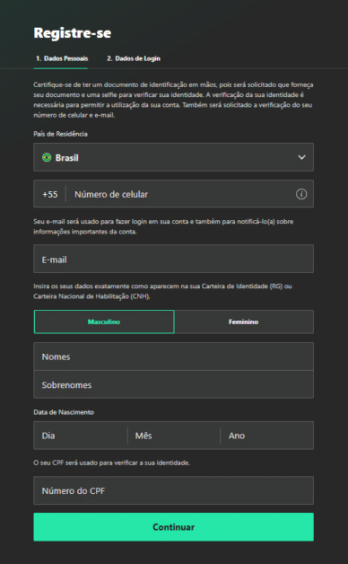Focus the Nomes input field
Screen dimensions: 348x564
173,357
